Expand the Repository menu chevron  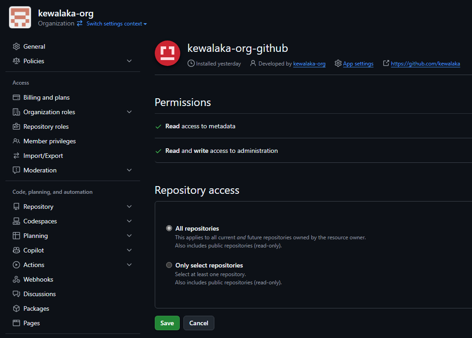129,207
